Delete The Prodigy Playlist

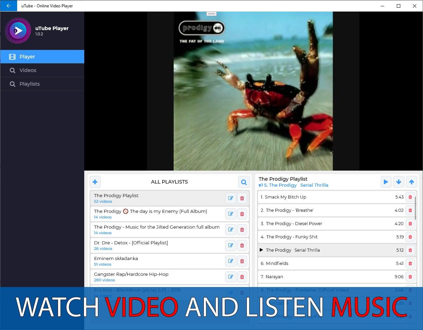click(x=242, y=198)
